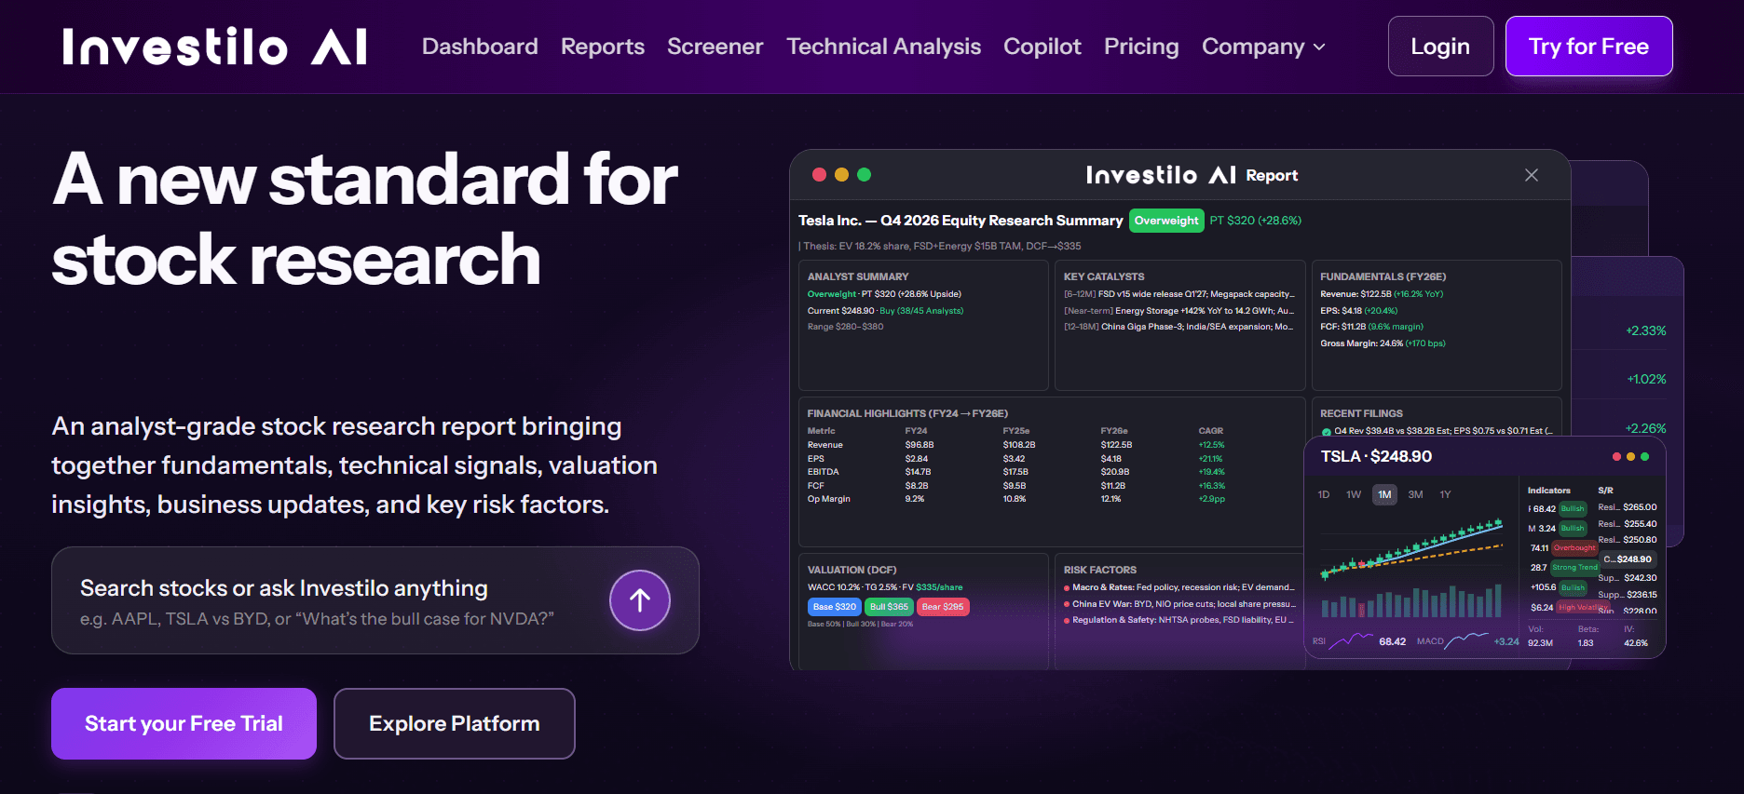This screenshot has width=1744, height=794.
Task: Click the TSLA · $248.90 card title
Action: pyautogui.click(x=1376, y=456)
